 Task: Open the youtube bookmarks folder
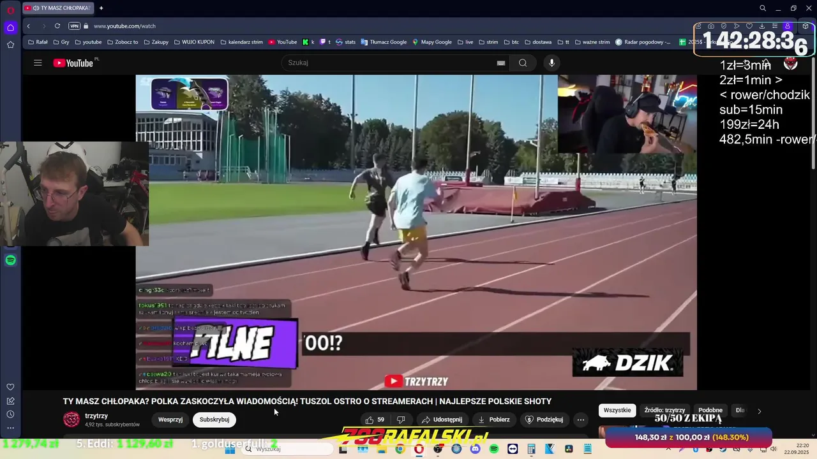[x=88, y=42]
